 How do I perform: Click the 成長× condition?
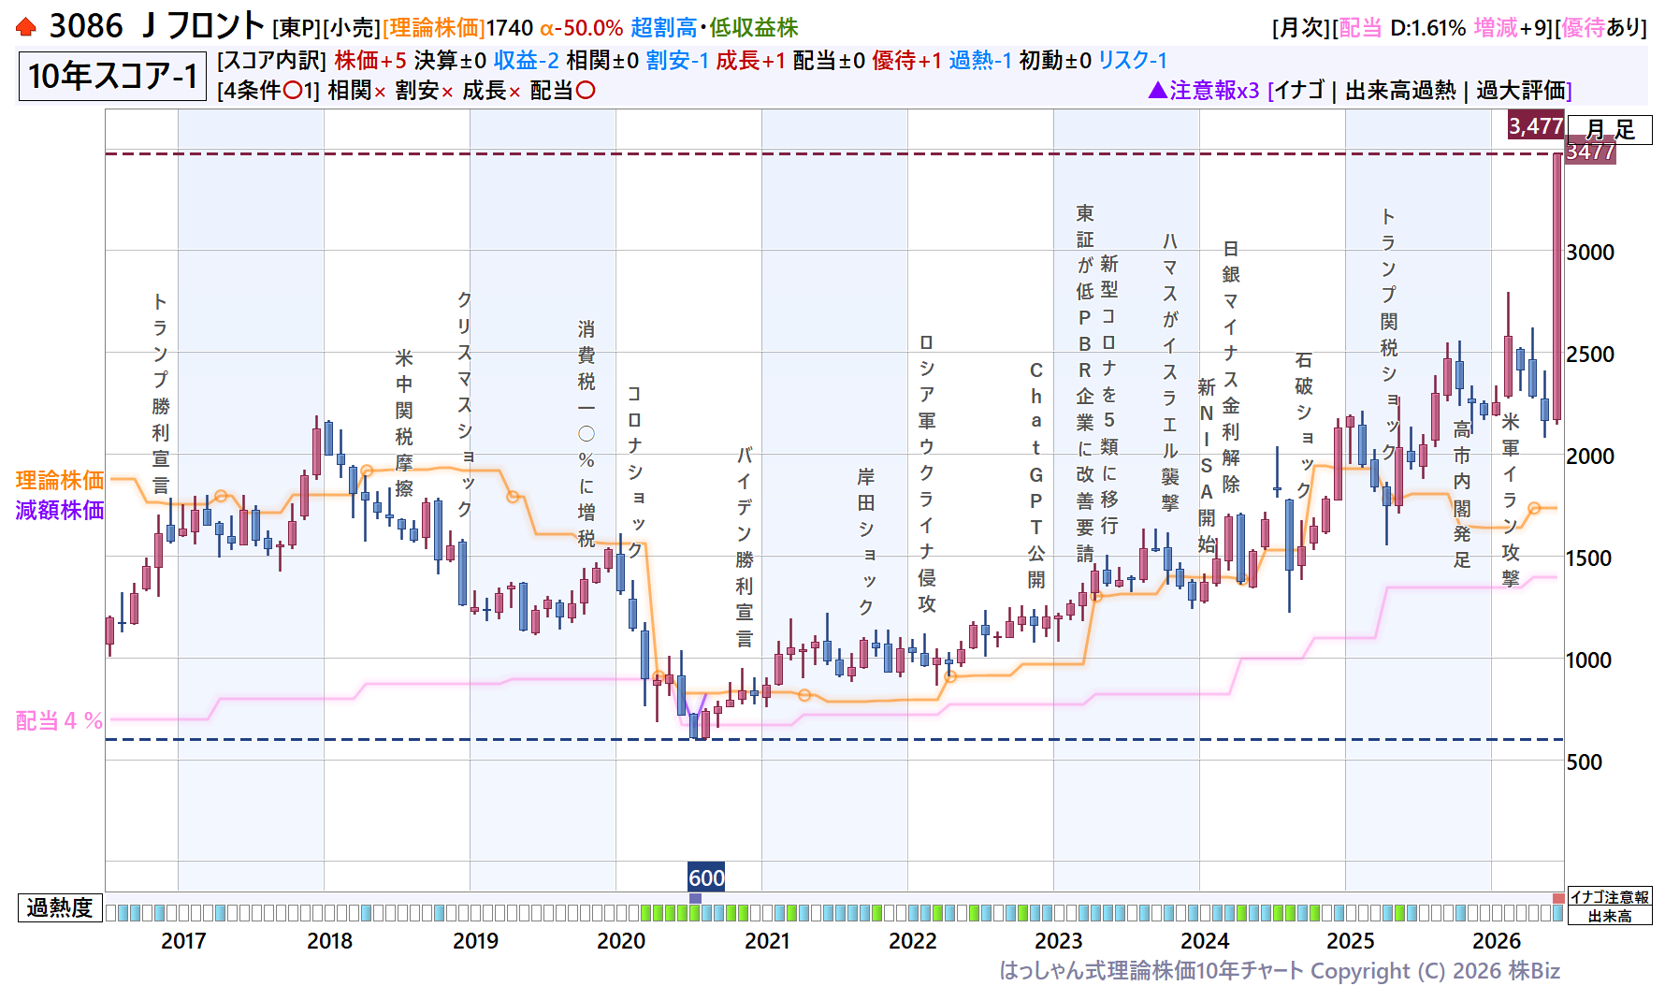tap(491, 91)
